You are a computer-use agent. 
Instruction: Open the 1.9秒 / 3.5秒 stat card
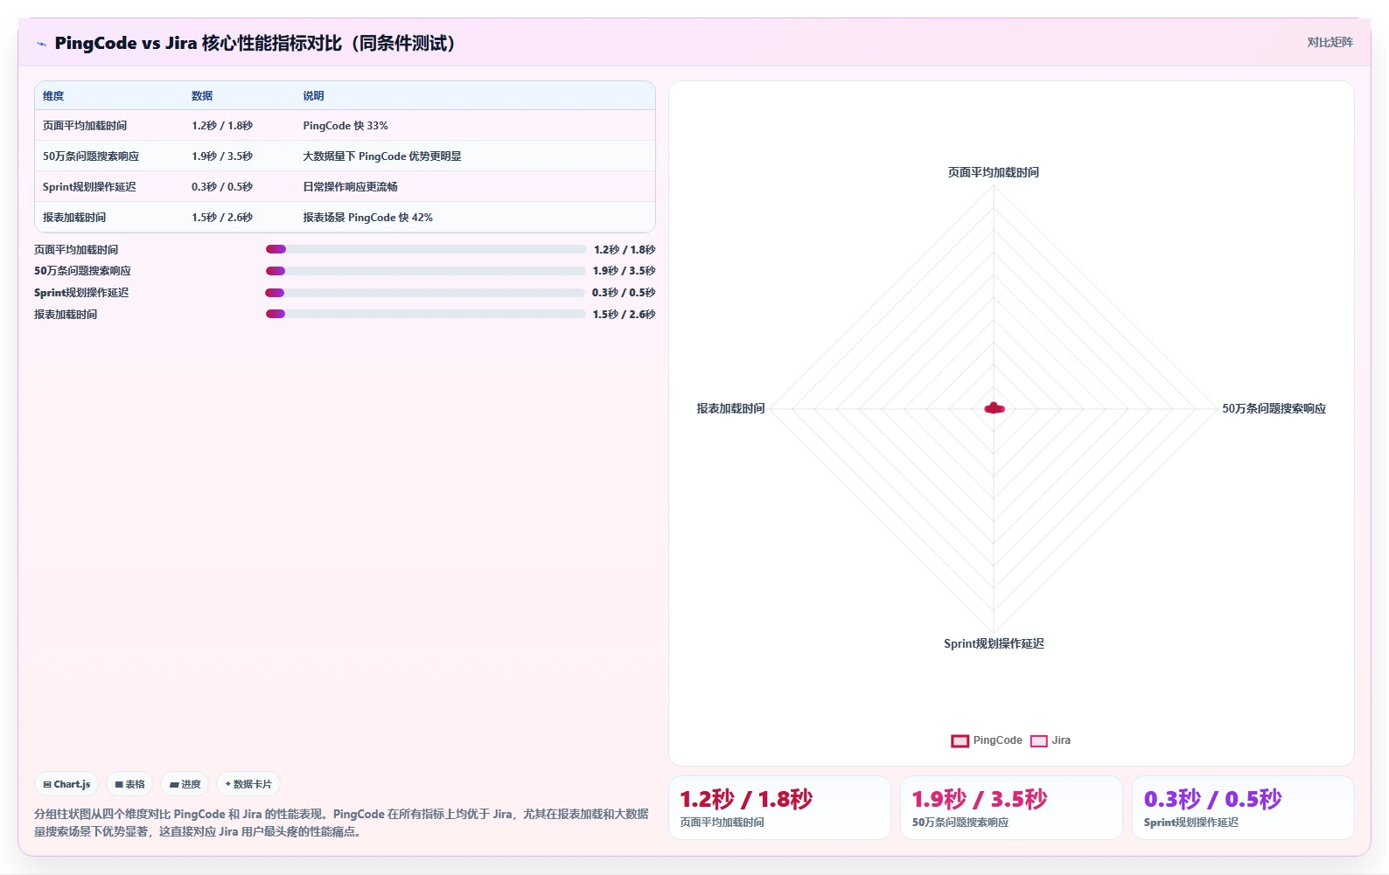click(1011, 808)
